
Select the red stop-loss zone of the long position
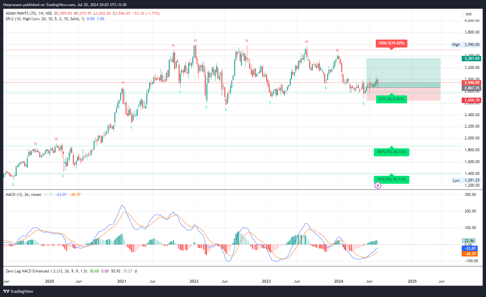[403, 94]
